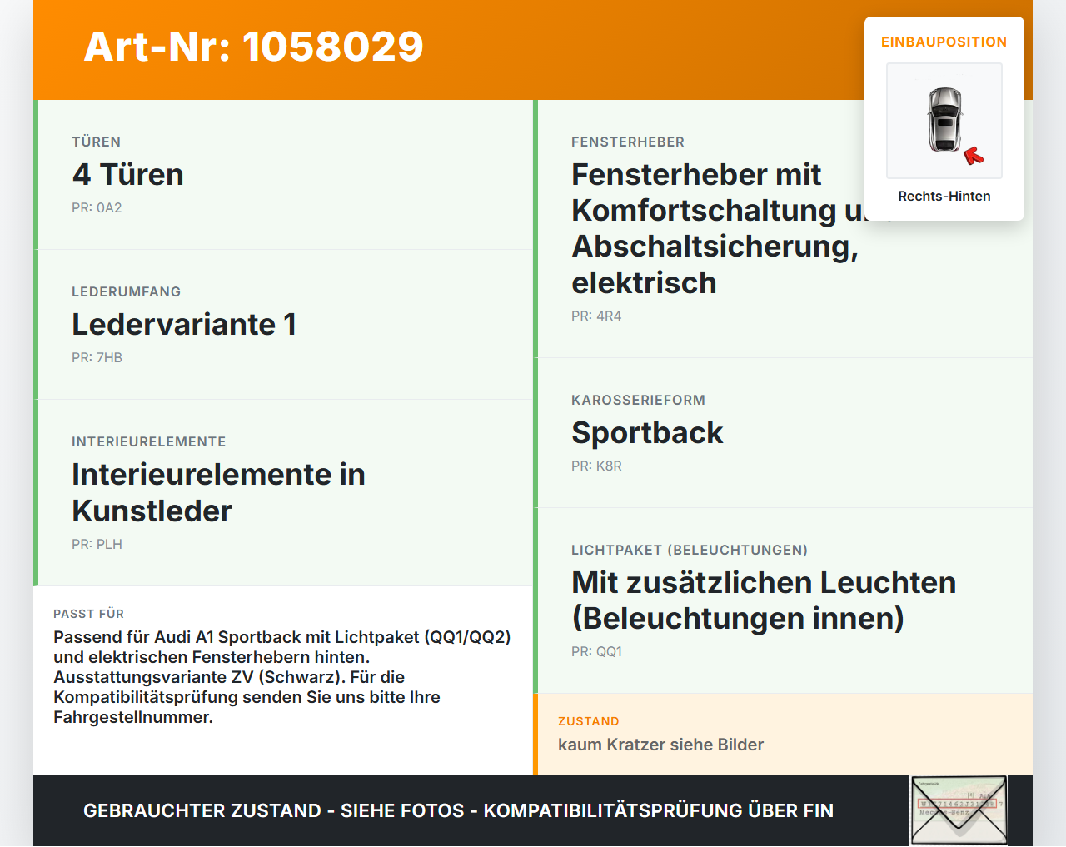Click the Art-Nr: 1058029 heading

pyautogui.click(x=254, y=47)
